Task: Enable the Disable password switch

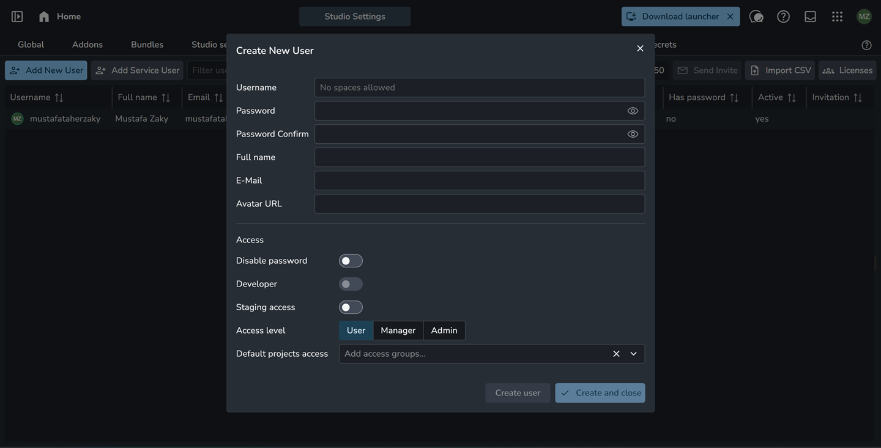Action: click(x=351, y=261)
